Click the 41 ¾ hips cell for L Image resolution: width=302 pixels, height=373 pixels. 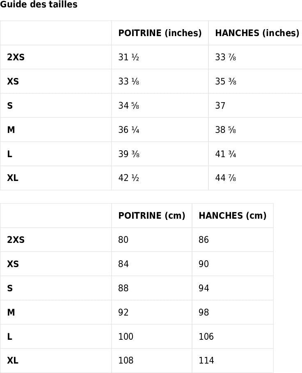click(225, 154)
